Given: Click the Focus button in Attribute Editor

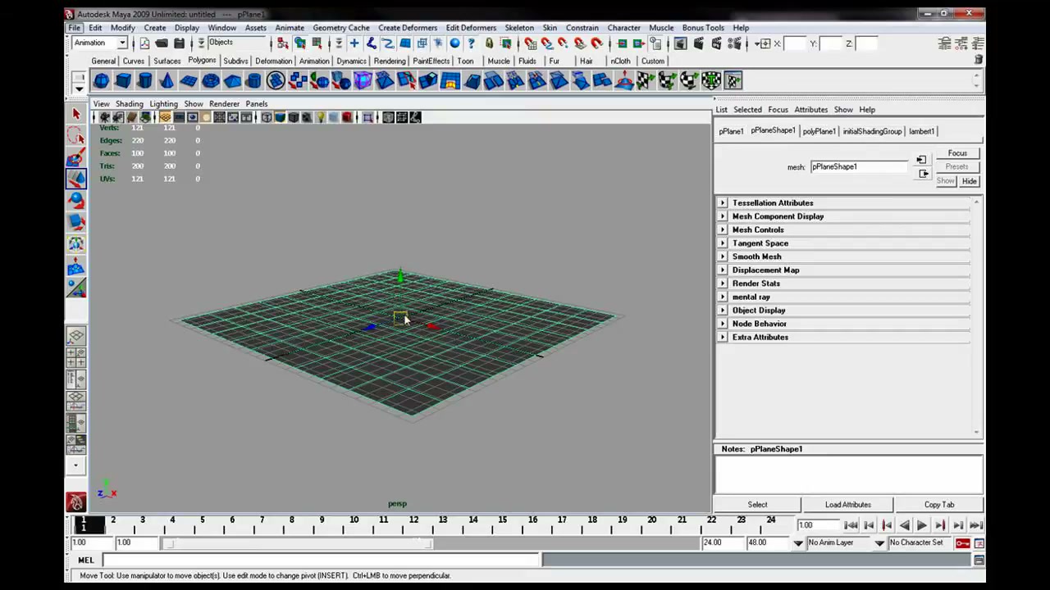Looking at the screenshot, I should pyautogui.click(x=957, y=153).
